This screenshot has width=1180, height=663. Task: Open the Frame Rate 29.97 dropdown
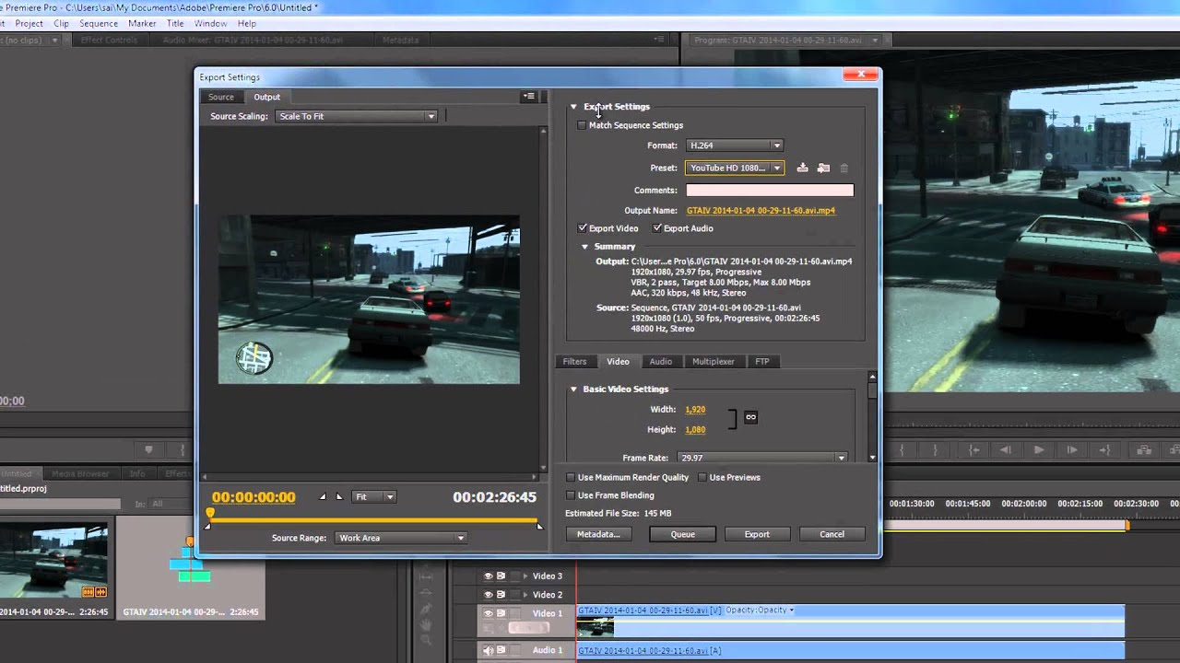click(x=762, y=458)
